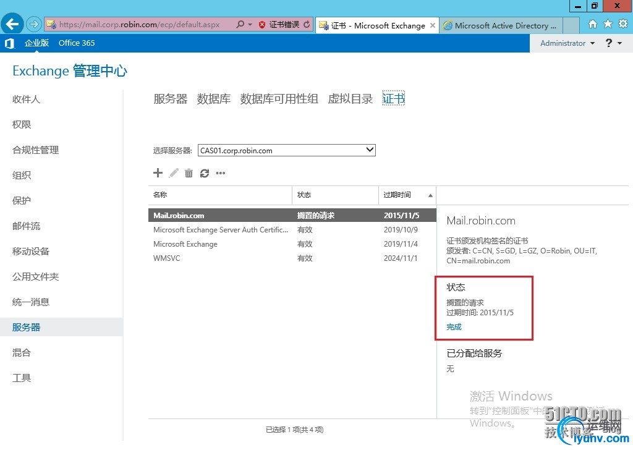Select the 证书 tab
The width and height of the screenshot is (633, 450).
pyautogui.click(x=394, y=98)
